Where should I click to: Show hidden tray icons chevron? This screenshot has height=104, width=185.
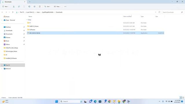(x=159, y=101)
